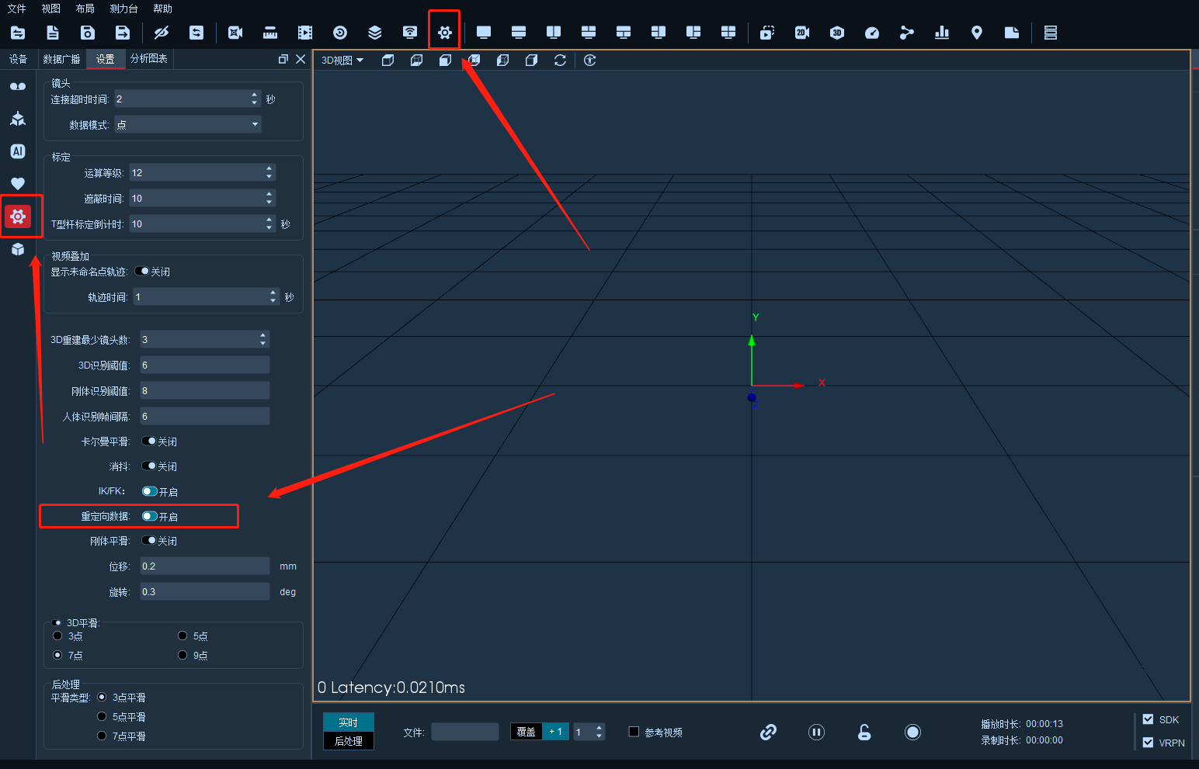Open the 文件 menu
1199x769 pixels.
pos(16,9)
